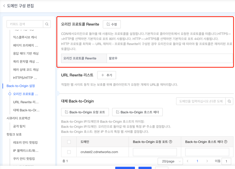Expand 시큐리티 프로텍션 sidebar section

click(x=18, y=118)
